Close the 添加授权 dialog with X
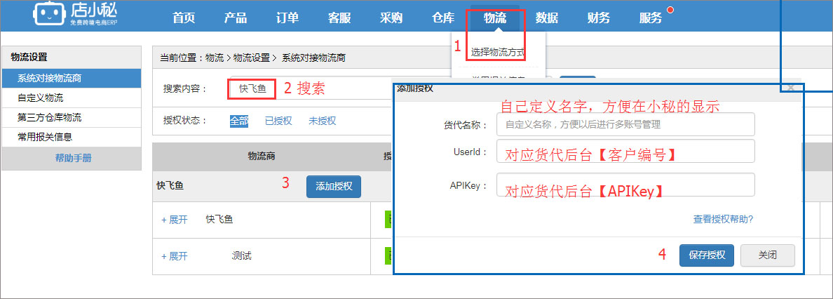 point(791,88)
